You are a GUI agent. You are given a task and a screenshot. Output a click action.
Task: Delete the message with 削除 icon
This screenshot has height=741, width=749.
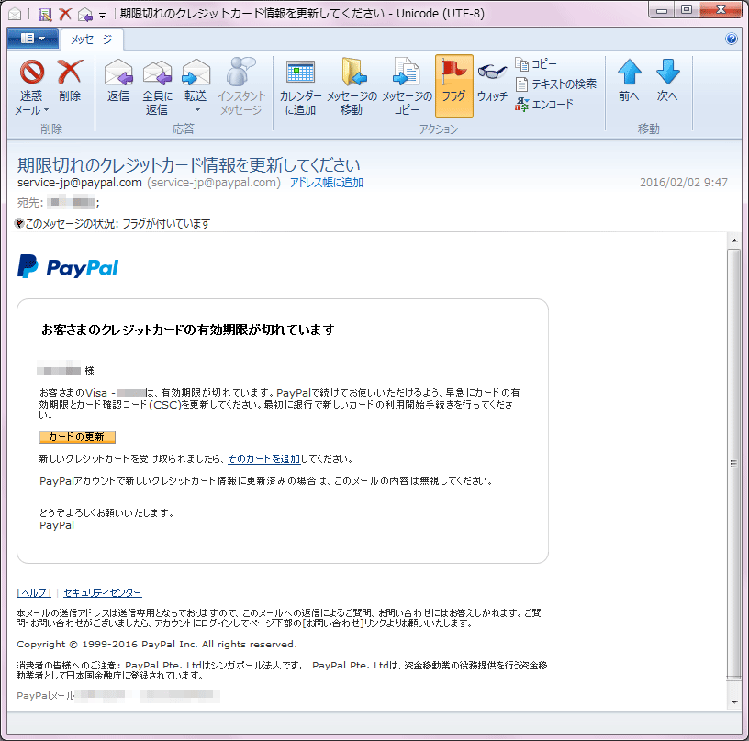[70, 80]
